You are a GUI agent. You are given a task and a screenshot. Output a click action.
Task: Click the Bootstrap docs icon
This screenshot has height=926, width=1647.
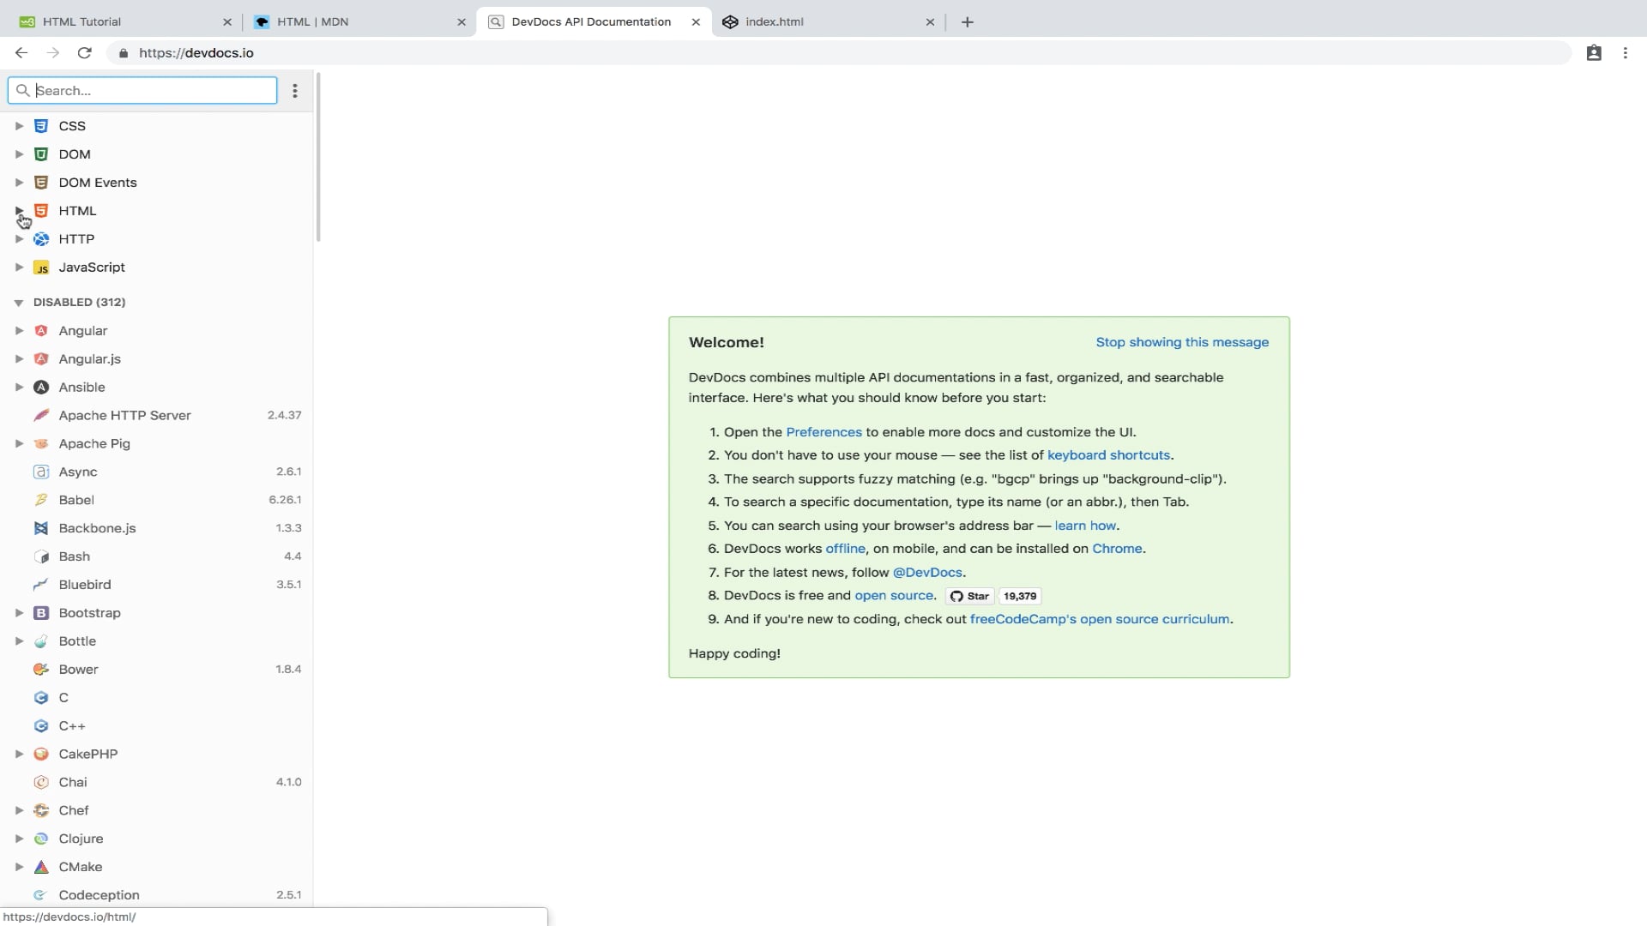(x=40, y=613)
